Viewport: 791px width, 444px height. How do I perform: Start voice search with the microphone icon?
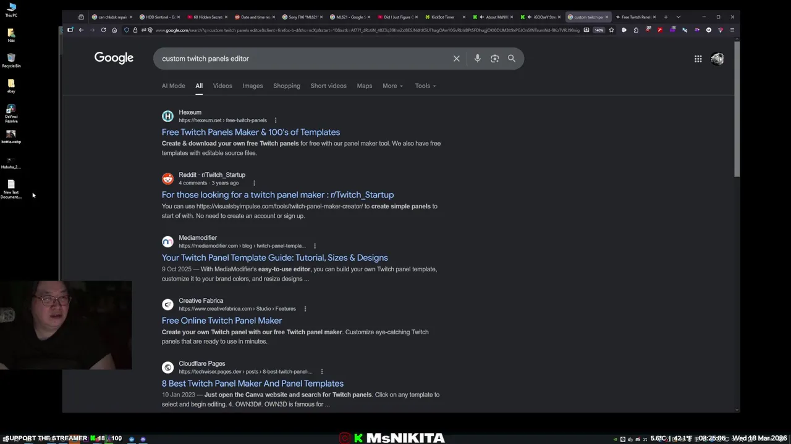(477, 59)
